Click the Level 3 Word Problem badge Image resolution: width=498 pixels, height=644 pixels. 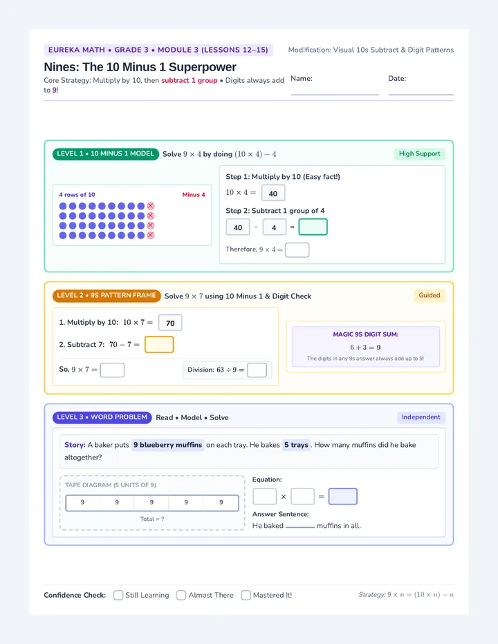click(x=102, y=417)
